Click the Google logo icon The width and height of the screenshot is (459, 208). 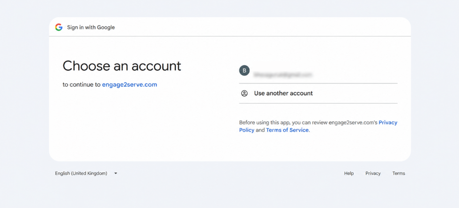click(59, 27)
